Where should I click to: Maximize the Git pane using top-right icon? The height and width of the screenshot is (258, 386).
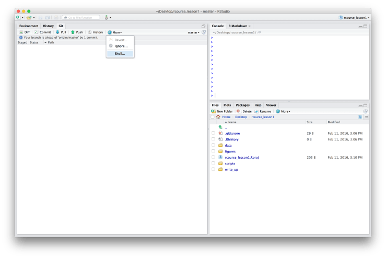203,26
